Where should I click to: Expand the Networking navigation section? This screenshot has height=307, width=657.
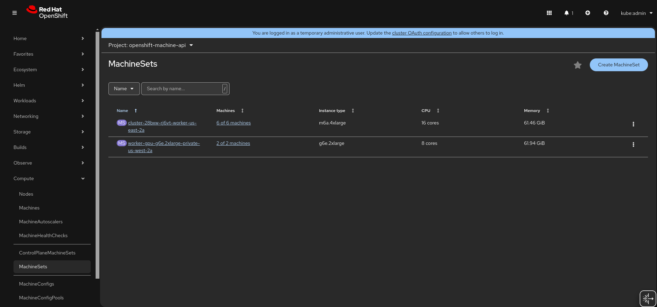(x=49, y=116)
